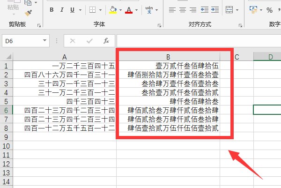Select row 6 header
Image resolution: width=281 pixels, height=188 pixels.
coord(6,110)
